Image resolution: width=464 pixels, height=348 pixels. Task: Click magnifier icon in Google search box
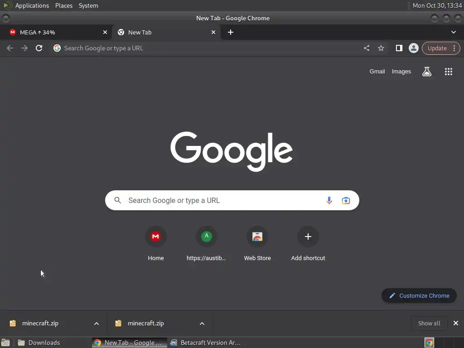click(117, 200)
